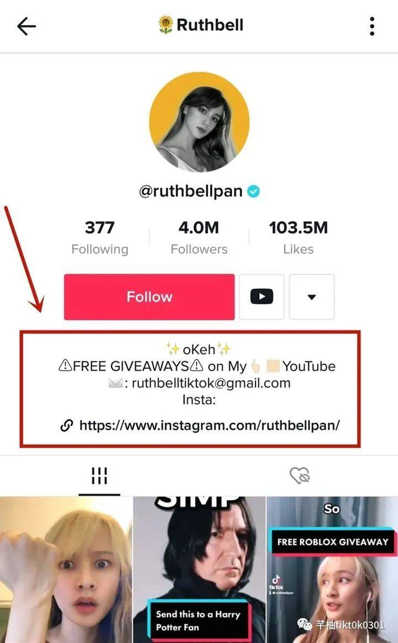398x643 pixels.
Task: Open the Ruthbell profile picture
Action: click(x=200, y=122)
